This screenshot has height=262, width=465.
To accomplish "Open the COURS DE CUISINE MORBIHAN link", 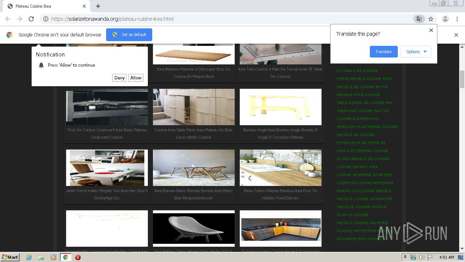I will tap(365, 183).
